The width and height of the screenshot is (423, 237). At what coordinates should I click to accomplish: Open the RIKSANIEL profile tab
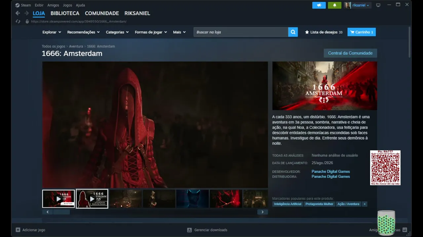(x=137, y=13)
